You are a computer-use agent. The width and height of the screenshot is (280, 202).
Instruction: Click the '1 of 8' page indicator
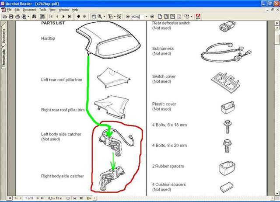(29, 198)
